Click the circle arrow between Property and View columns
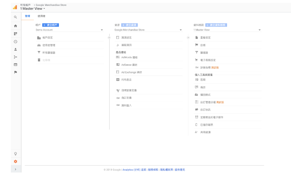The height and width of the screenshot is (176, 291). coord(188,38)
